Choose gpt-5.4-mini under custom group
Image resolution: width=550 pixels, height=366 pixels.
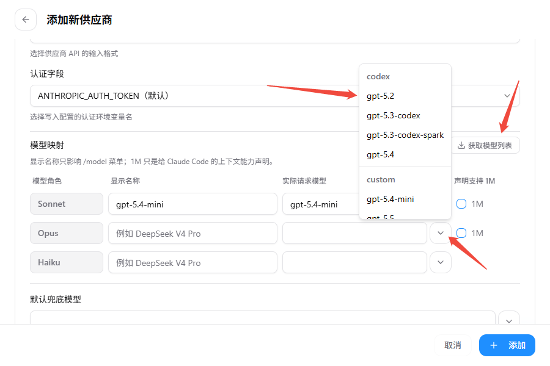(405, 199)
